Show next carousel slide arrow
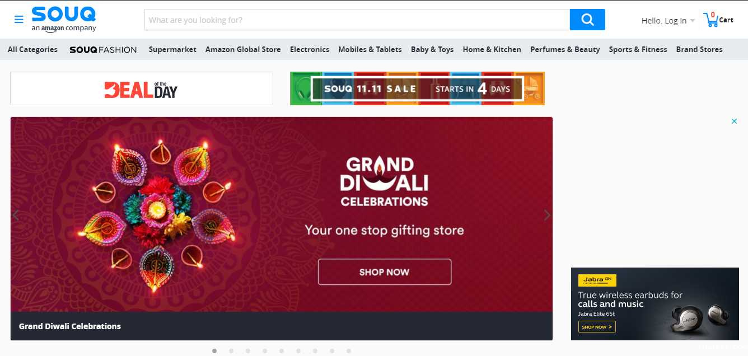748x356 pixels. (547, 216)
